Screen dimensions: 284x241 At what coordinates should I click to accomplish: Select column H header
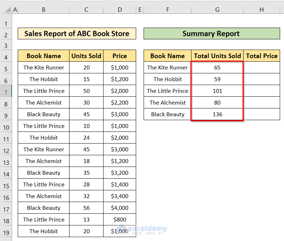[261, 10]
